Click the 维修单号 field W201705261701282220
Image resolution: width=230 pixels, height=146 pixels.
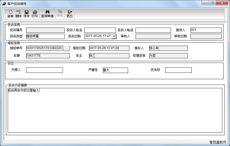pos(44,48)
